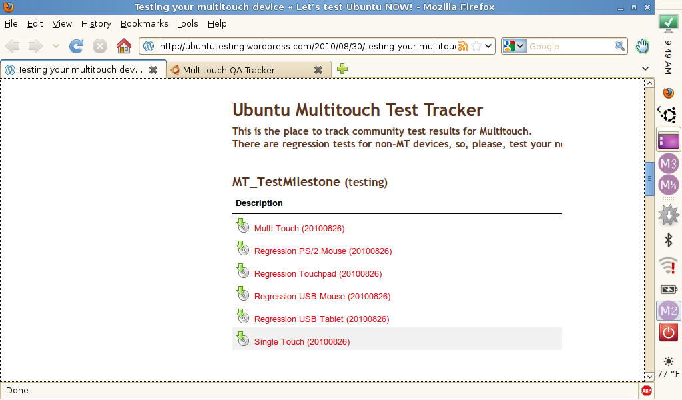
Task: Open Regression USB Tablet (20100826) link
Action: pos(322,319)
